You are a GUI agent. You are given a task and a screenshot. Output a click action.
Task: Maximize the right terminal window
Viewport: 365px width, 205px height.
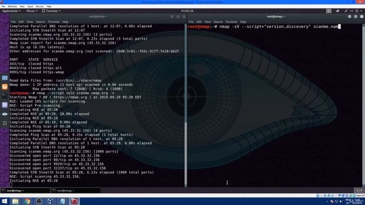tap(356, 17)
